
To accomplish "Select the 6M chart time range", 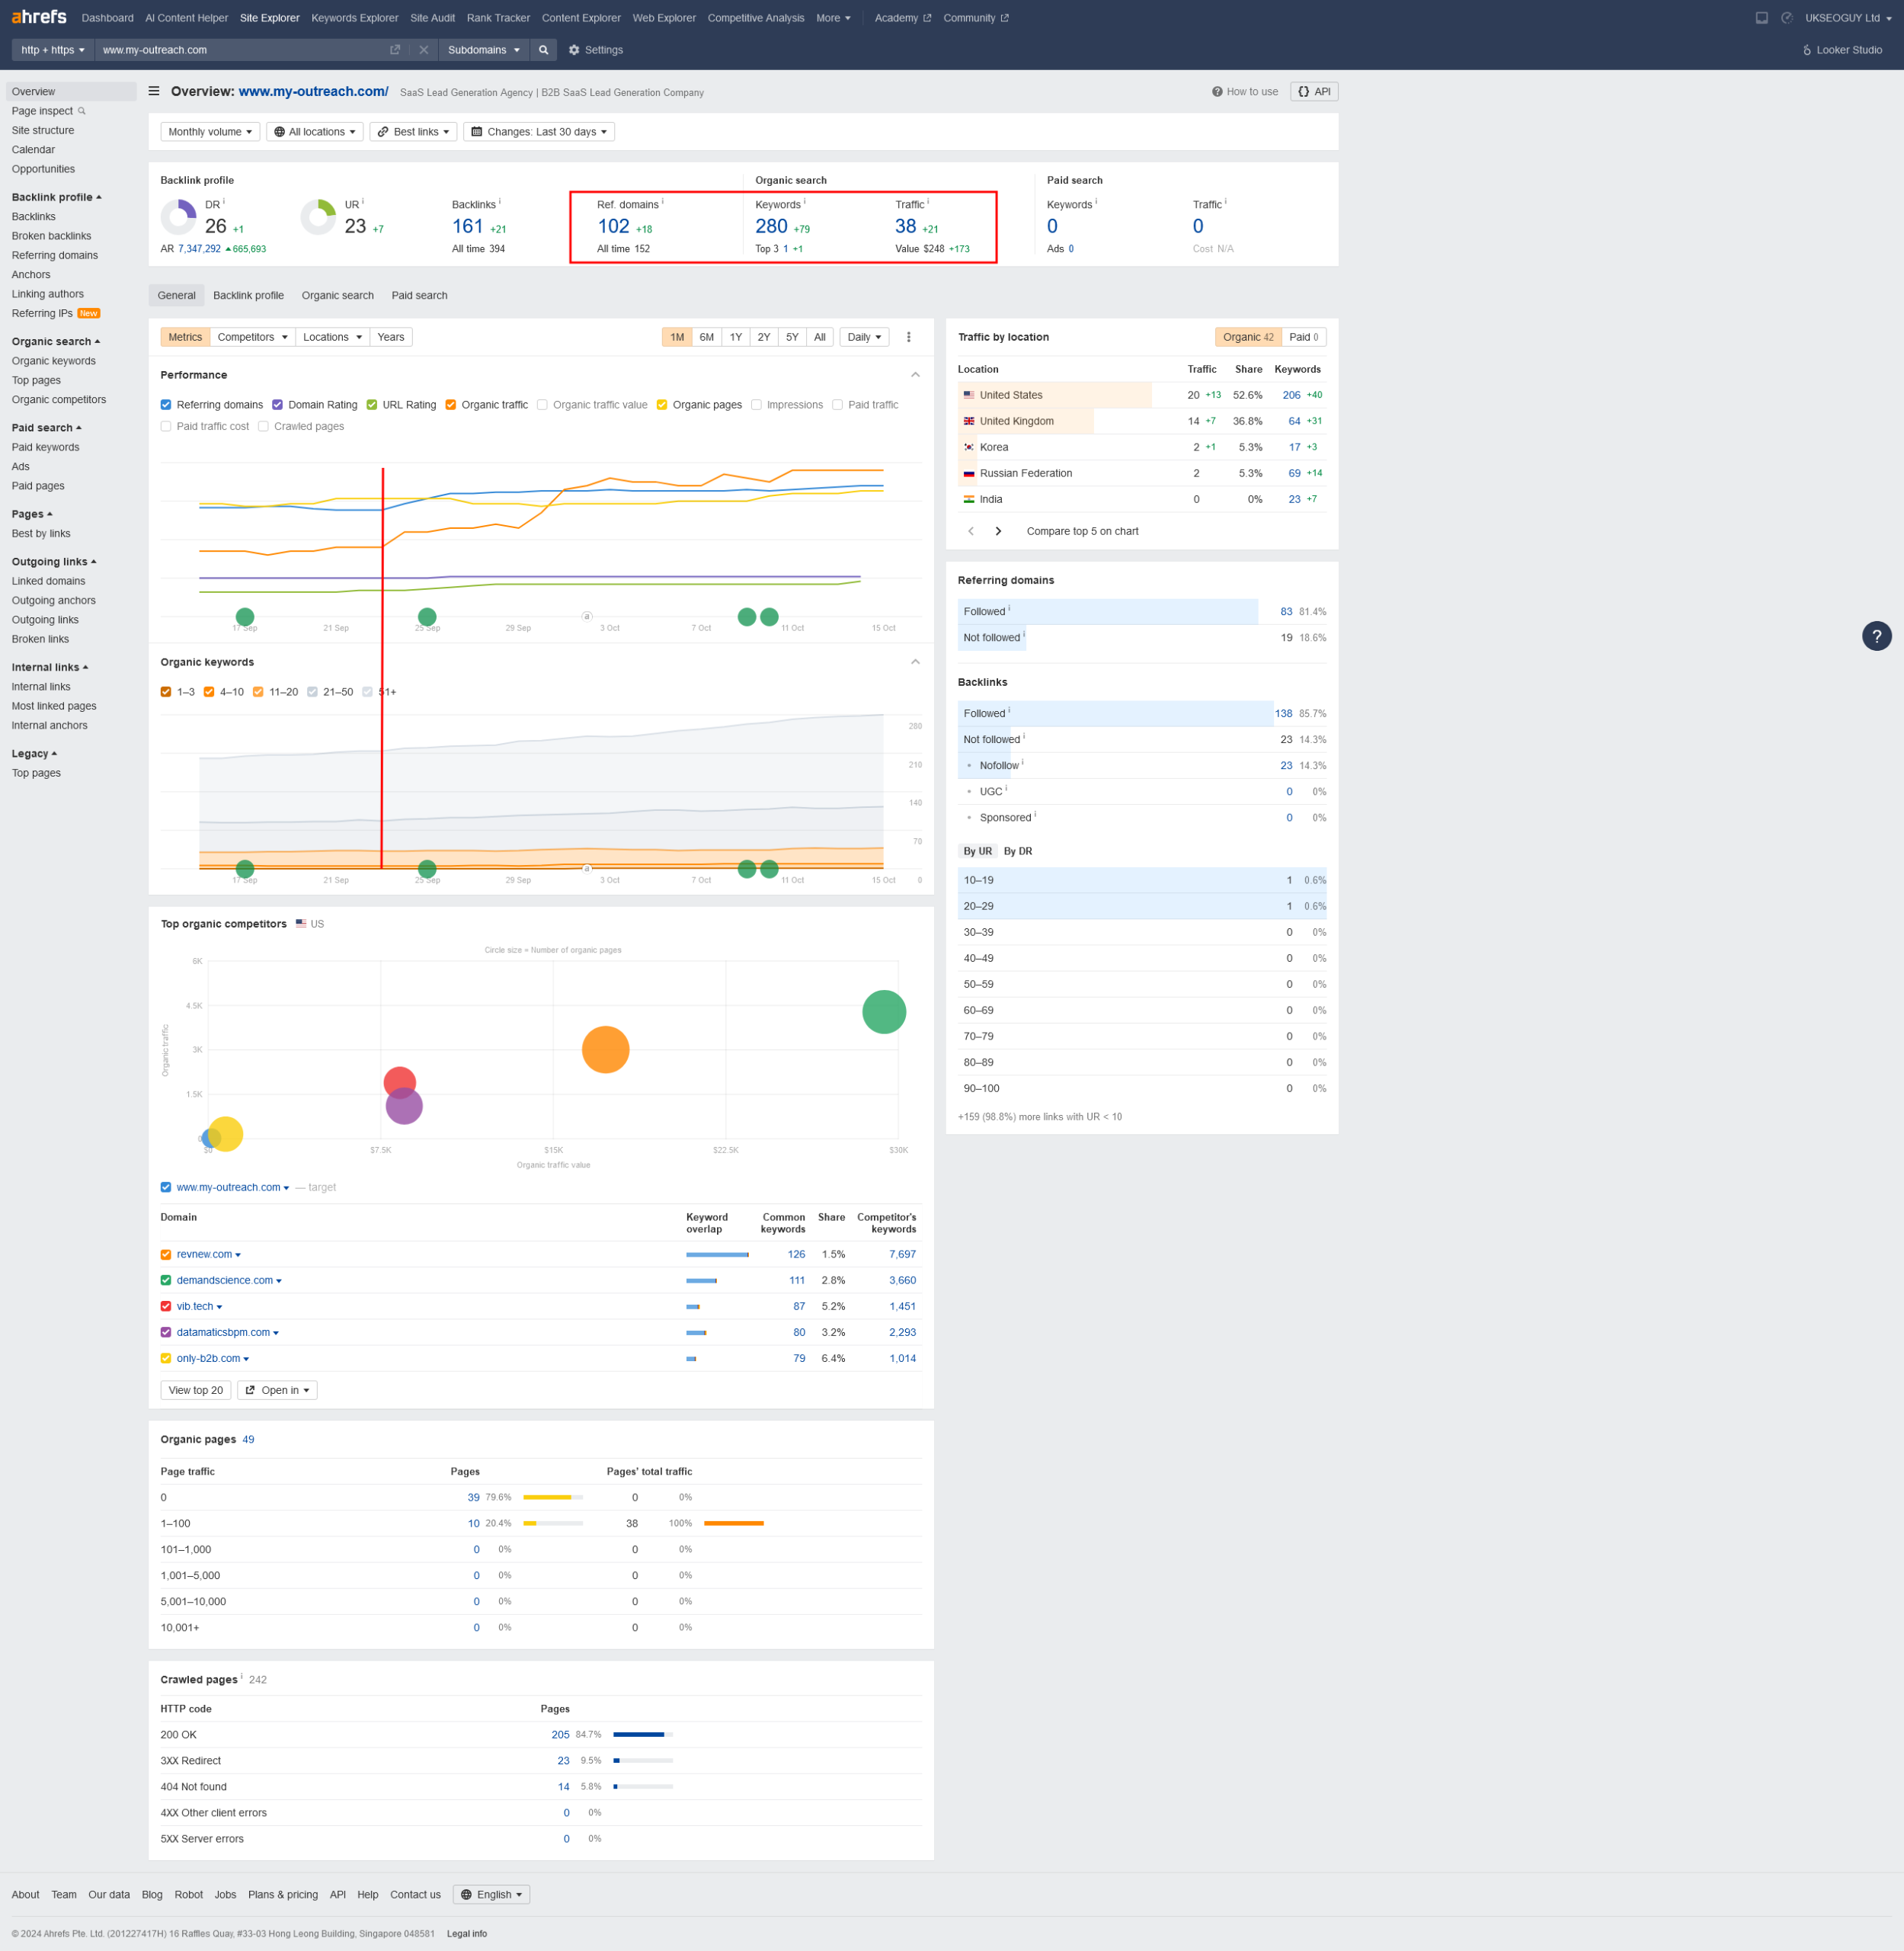I will tap(706, 337).
